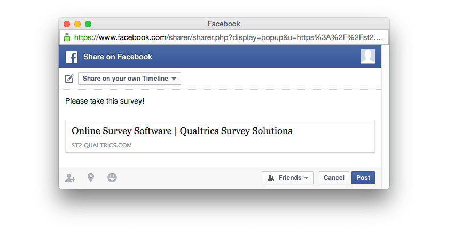This screenshot has width=454, height=227.
Task: Click the Facebook logo icon
Action: pyautogui.click(x=72, y=57)
